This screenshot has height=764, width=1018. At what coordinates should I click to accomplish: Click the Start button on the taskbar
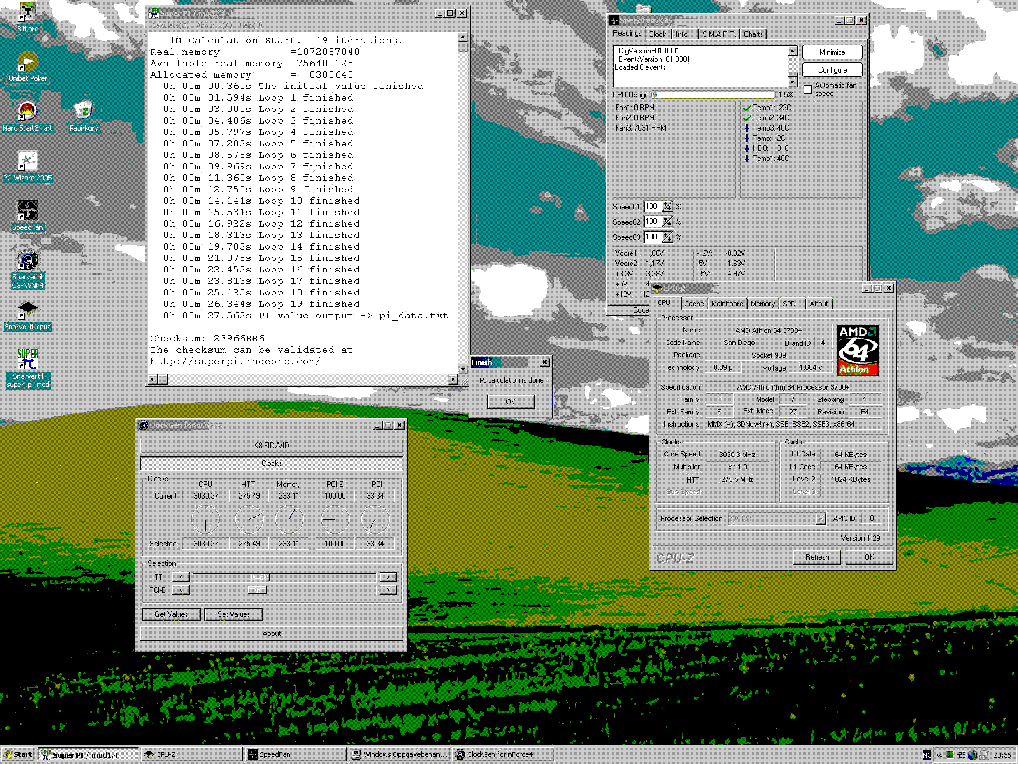[18, 755]
